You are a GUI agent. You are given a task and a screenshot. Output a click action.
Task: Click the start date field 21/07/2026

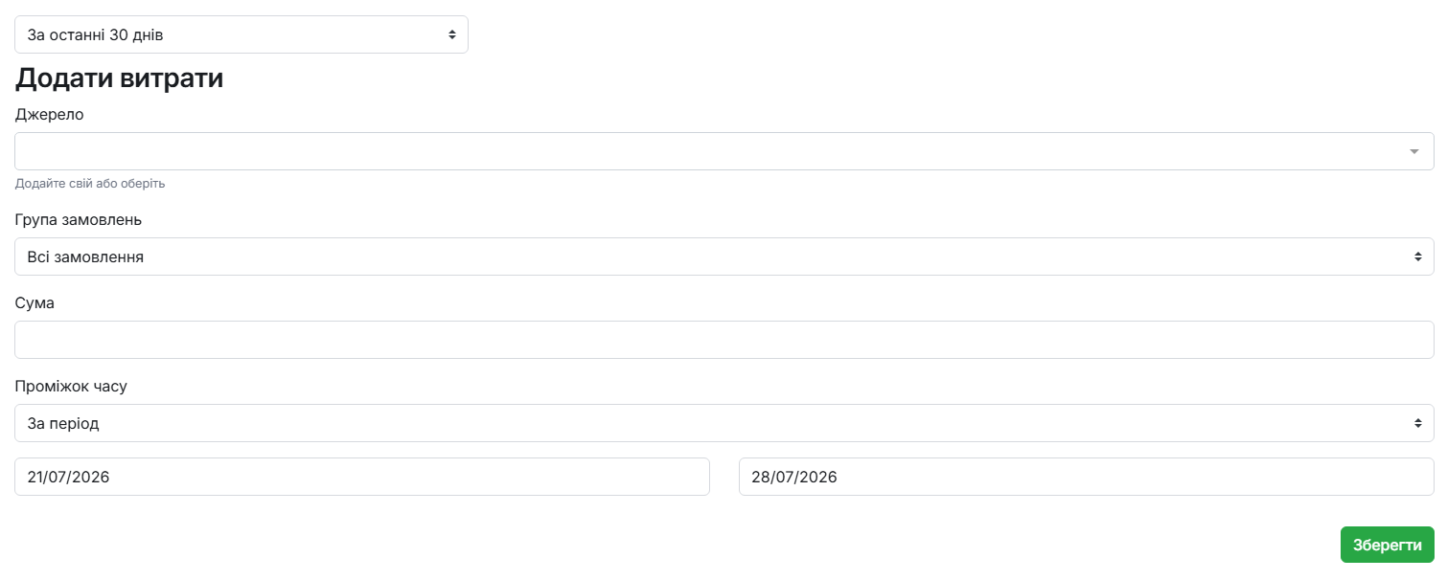click(x=362, y=477)
